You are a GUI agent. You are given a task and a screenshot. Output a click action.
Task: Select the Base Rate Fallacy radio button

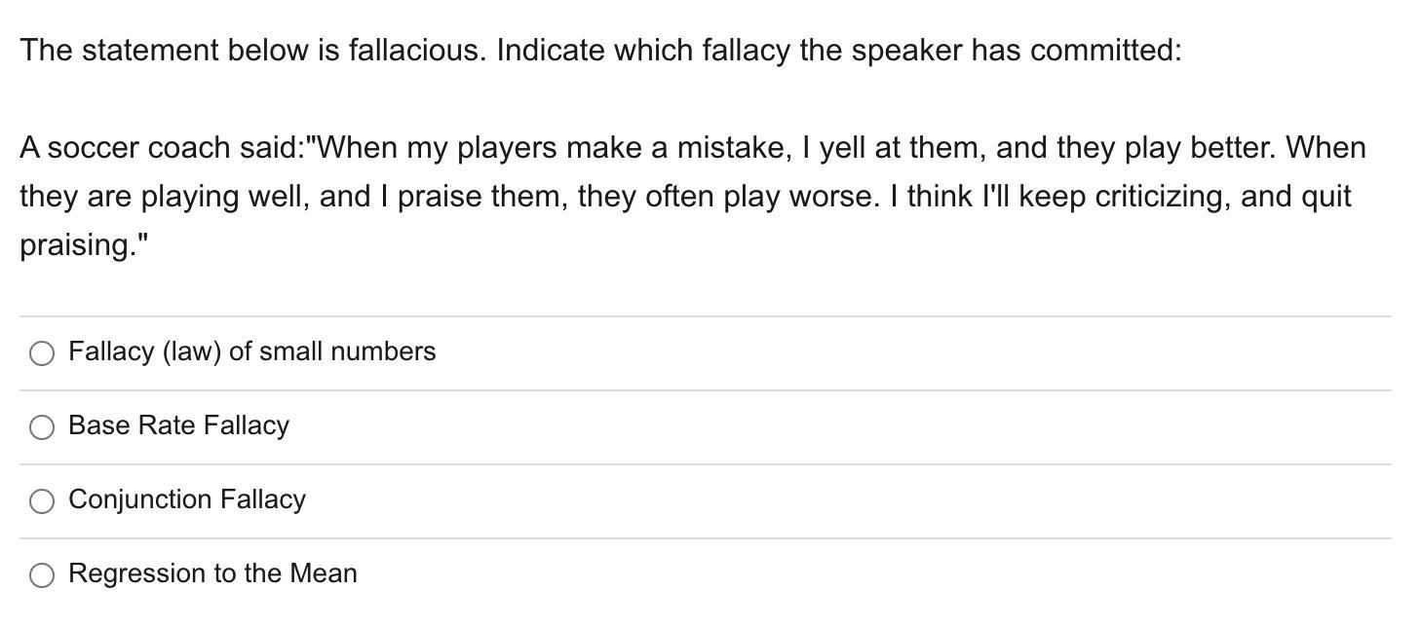coord(42,427)
